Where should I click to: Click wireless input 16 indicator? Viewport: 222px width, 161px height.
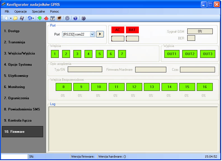[205, 87]
